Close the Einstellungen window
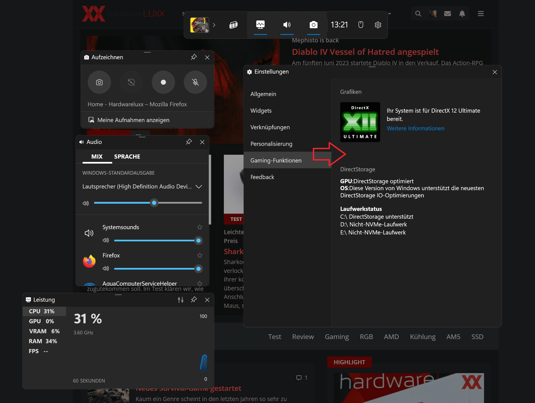The width and height of the screenshot is (535, 403). 495,72
